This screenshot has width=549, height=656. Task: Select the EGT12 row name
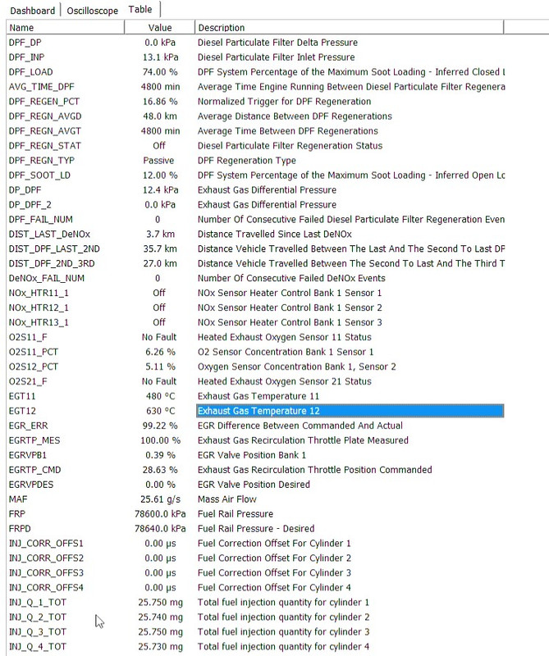(x=22, y=411)
